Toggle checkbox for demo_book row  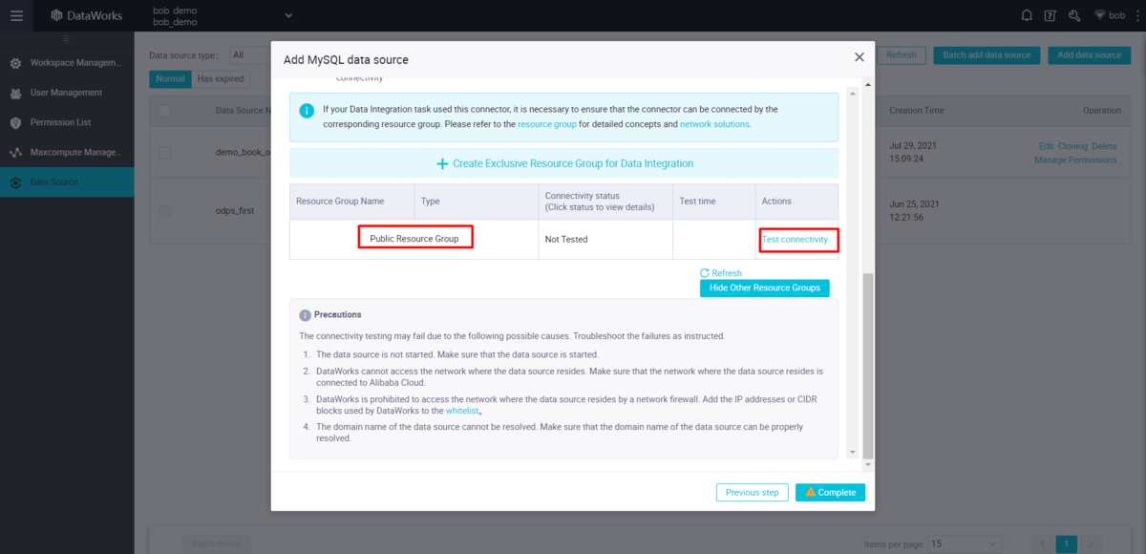[165, 153]
